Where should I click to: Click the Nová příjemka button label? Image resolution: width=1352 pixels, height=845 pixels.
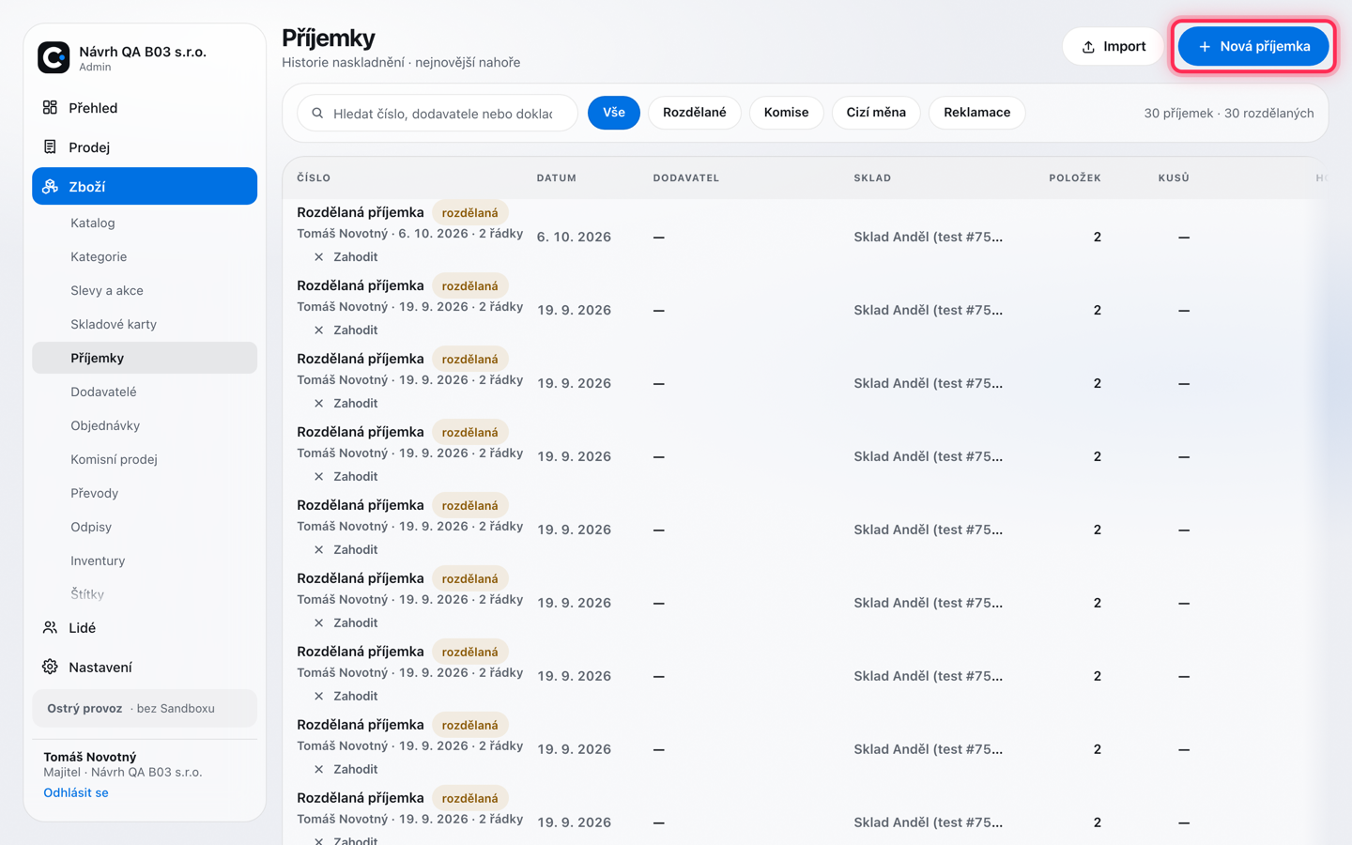[1265, 47]
